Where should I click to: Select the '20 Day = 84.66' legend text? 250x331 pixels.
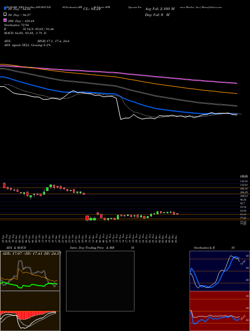(19, 9)
